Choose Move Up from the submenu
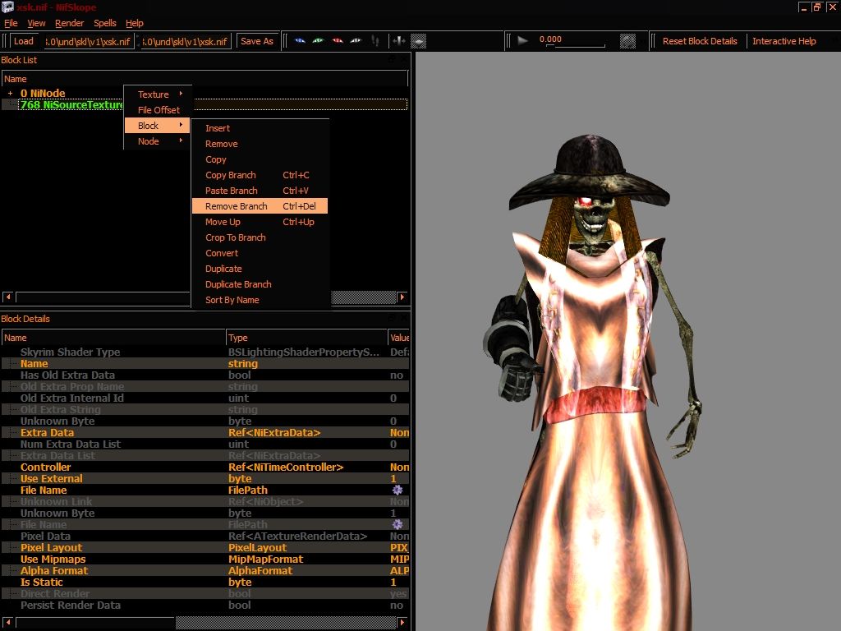Viewport: 841px width, 631px height. [260, 222]
